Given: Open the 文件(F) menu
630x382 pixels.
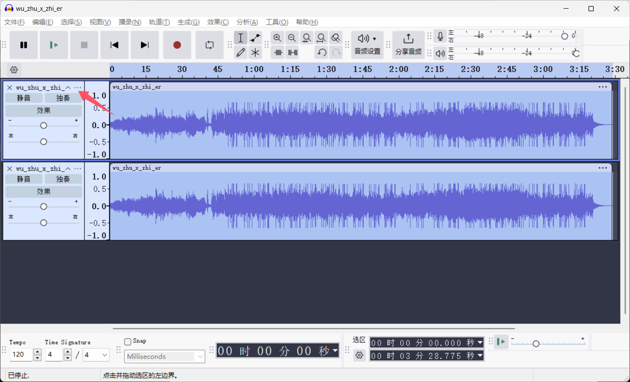Looking at the screenshot, I should (14, 22).
